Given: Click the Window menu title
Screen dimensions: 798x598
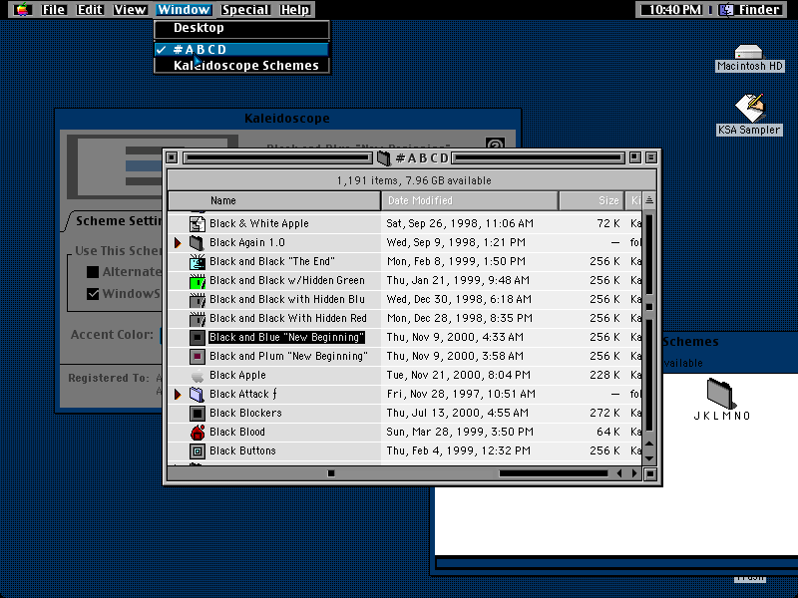Looking at the screenshot, I should [x=184, y=10].
